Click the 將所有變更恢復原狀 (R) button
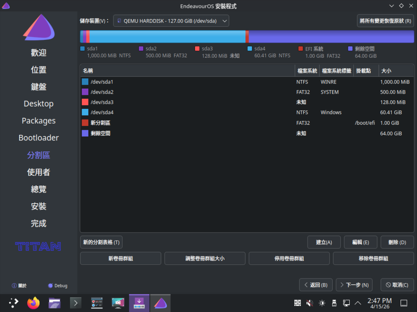The image size is (417, 312). [385, 21]
